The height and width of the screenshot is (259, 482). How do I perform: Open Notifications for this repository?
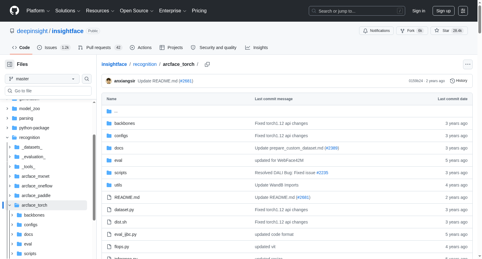[x=376, y=31]
